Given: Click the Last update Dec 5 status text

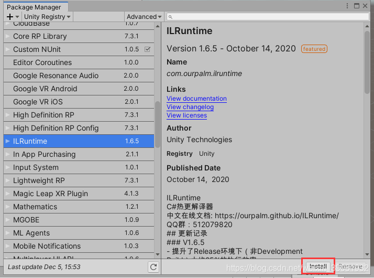Looking at the screenshot, I should coord(44,267).
